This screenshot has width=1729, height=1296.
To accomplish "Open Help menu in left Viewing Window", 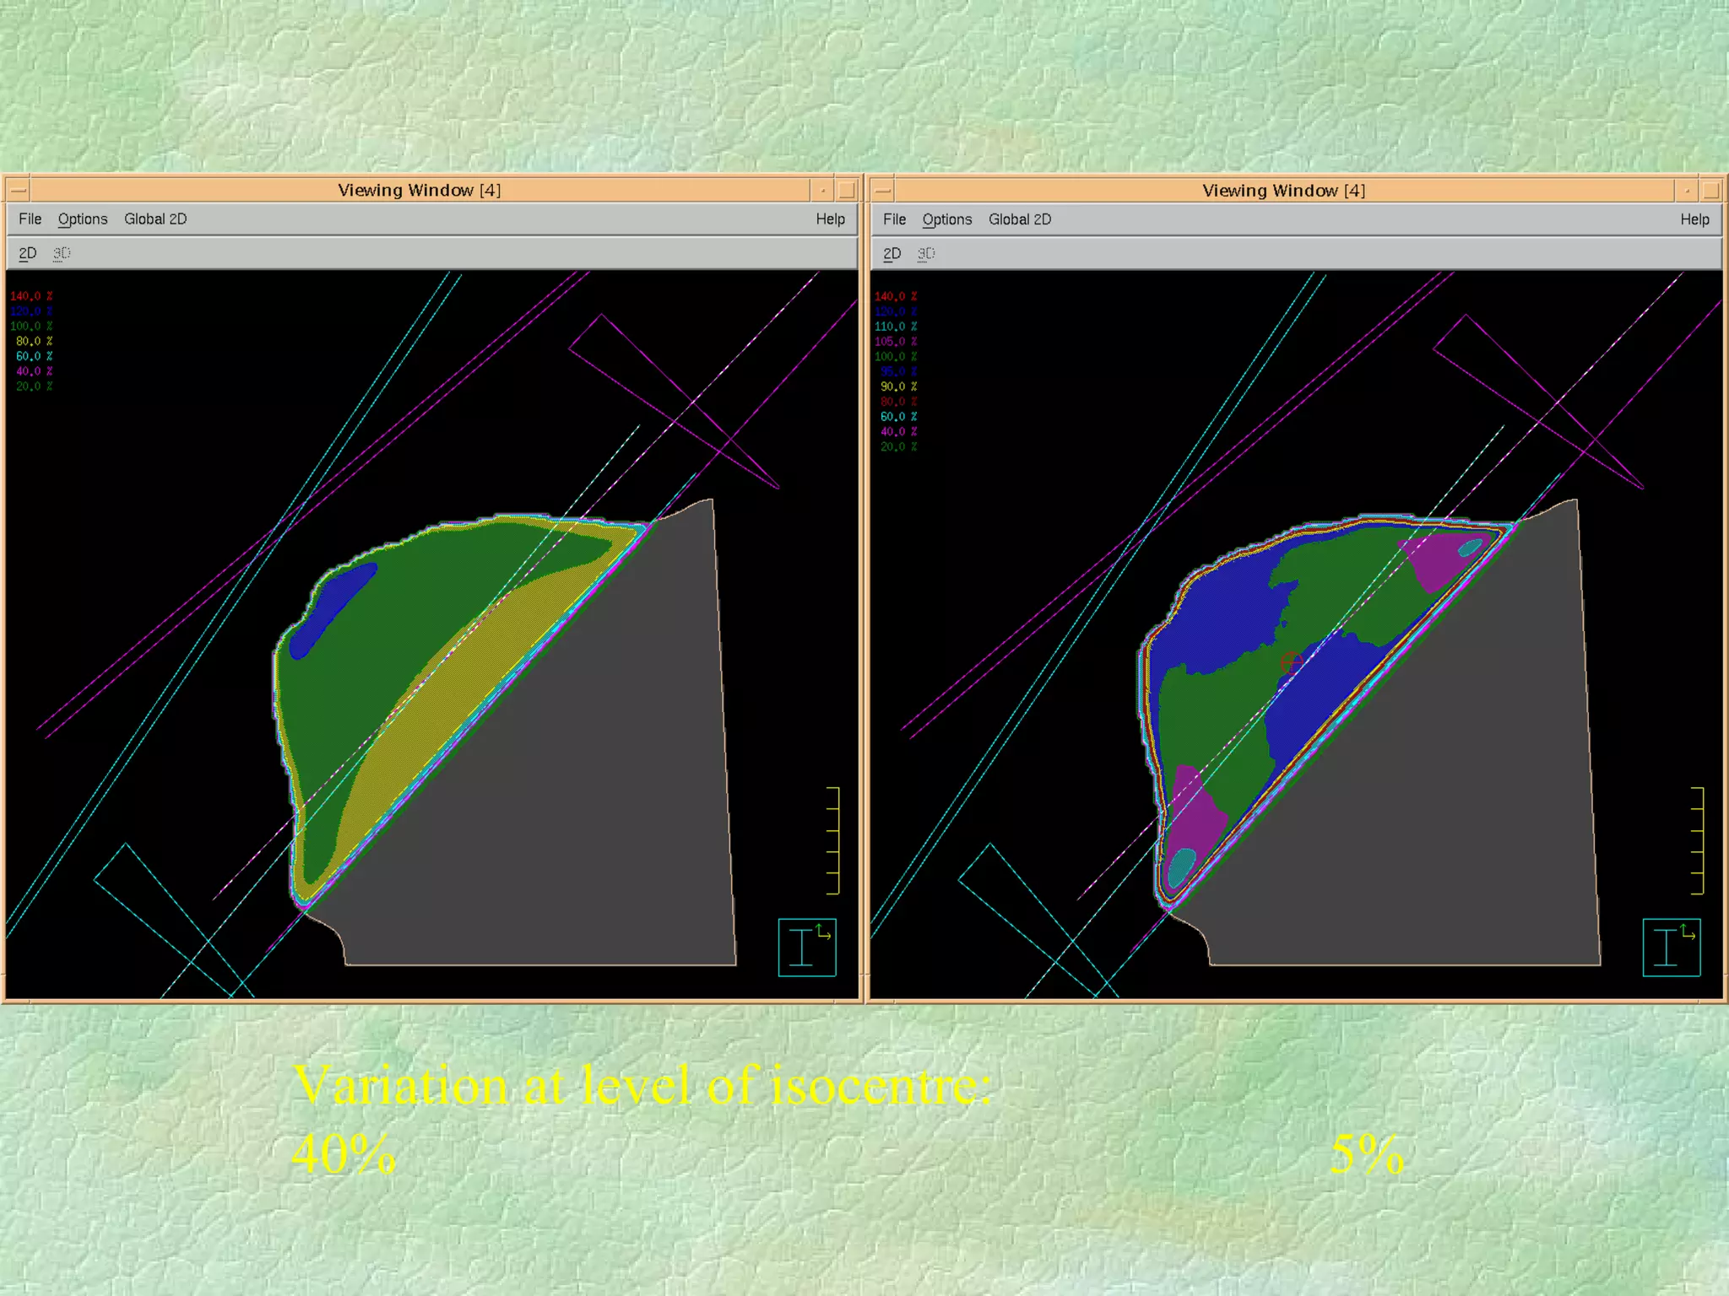I will pos(830,219).
